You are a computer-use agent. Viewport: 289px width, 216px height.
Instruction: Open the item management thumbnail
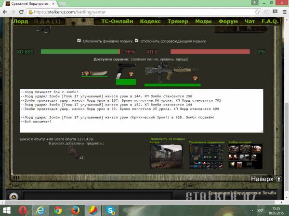click(x=206, y=156)
